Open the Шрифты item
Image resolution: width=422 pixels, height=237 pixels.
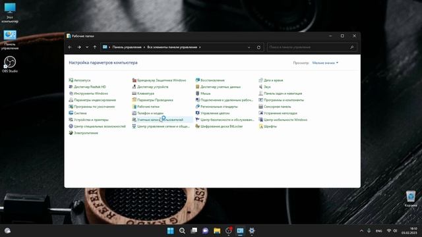tap(268, 126)
